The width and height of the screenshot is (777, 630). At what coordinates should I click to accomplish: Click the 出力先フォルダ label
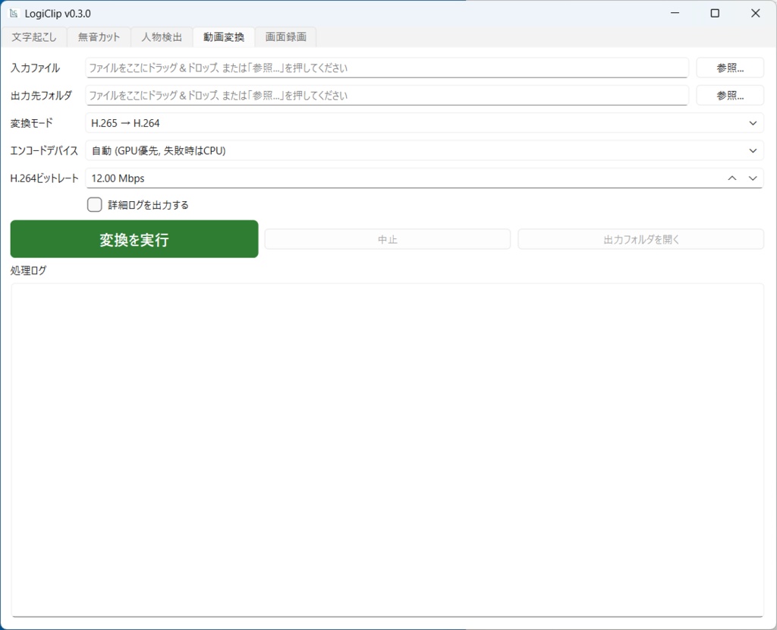[x=41, y=96]
